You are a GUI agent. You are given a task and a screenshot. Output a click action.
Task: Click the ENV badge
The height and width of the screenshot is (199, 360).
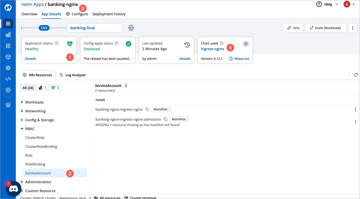[44, 28]
